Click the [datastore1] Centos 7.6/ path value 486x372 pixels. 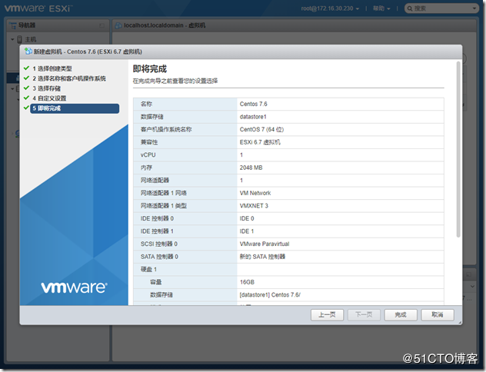[x=270, y=295]
